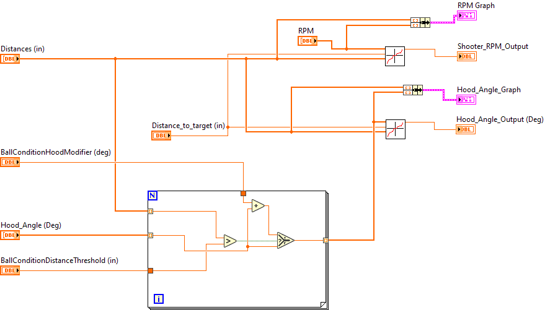Viewport: 545px width, 310px height.
Task: Select the Shooter_RPM_Output indicator terminal
Action: tap(467, 56)
